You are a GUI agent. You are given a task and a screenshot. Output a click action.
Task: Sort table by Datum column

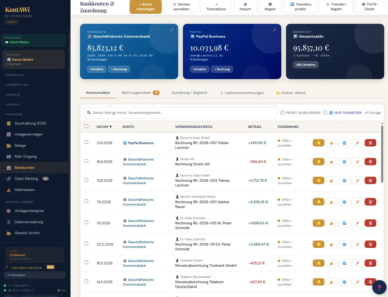pos(104,127)
